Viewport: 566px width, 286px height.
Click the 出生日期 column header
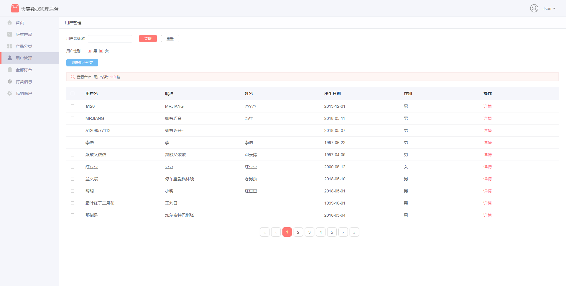click(x=333, y=94)
